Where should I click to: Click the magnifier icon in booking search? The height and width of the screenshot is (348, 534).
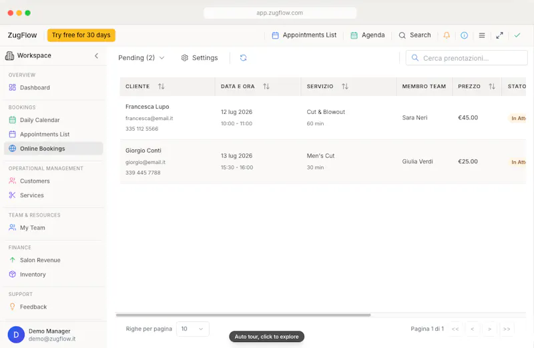tap(415, 58)
